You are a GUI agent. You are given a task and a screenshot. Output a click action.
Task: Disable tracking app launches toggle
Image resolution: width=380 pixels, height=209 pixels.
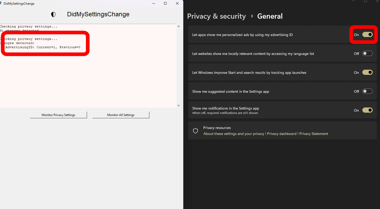pyautogui.click(x=367, y=73)
